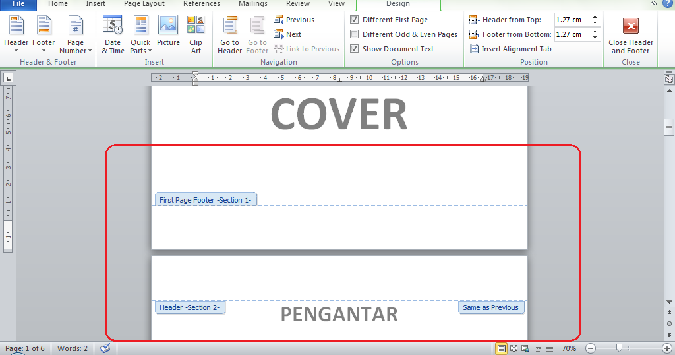Click the Zoom Out minus button
Image resolution: width=675 pixels, height=355 pixels.
(x=591, y=348)
